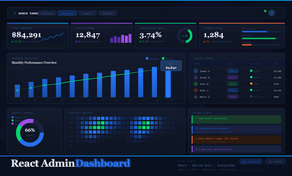Click the Viewer badge for Alex K.
Screen dimensions: 292x176
click(233, 84)
